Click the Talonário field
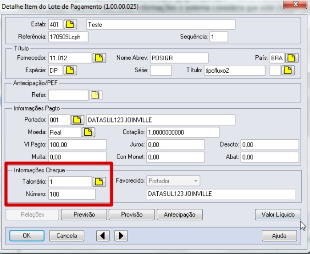This screenshot has height=254, width=310. [70, 182]
